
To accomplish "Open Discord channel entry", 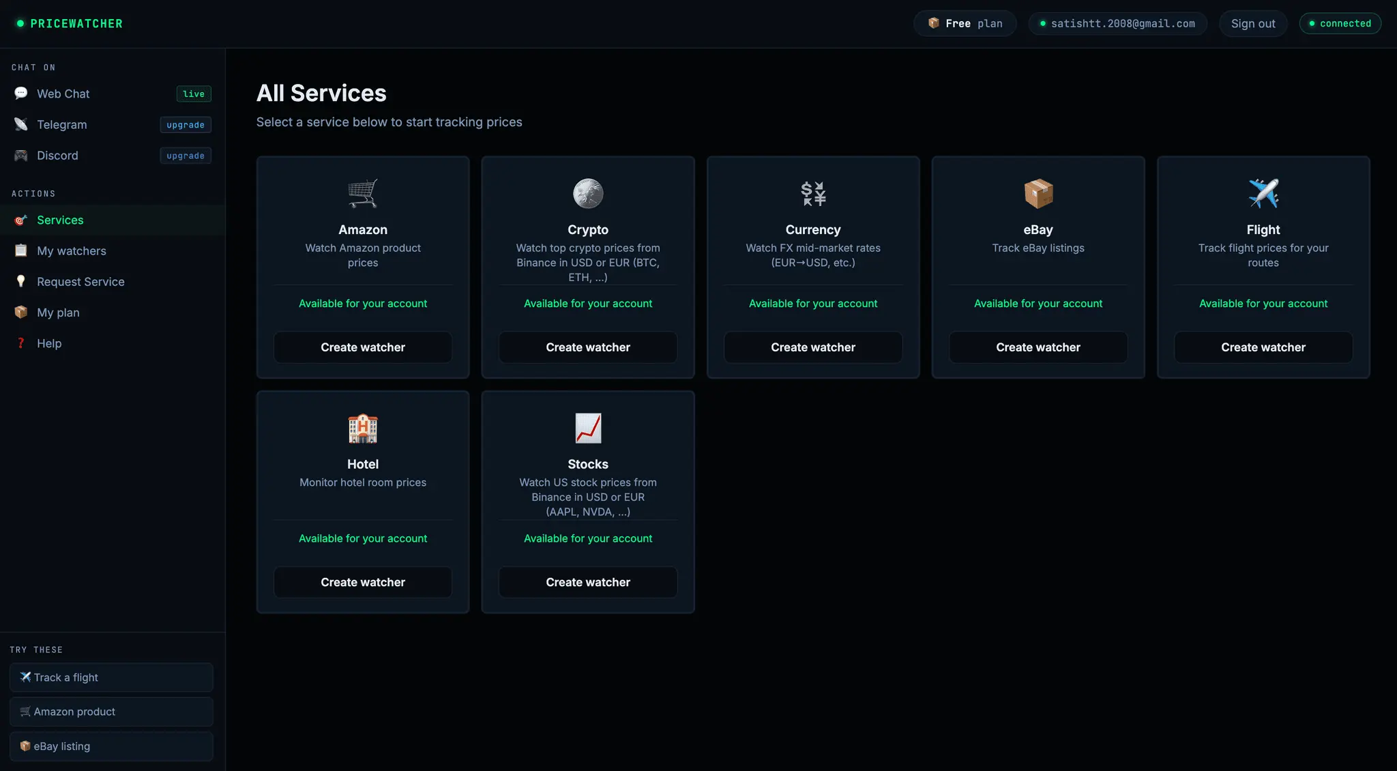I will [113, 156].
